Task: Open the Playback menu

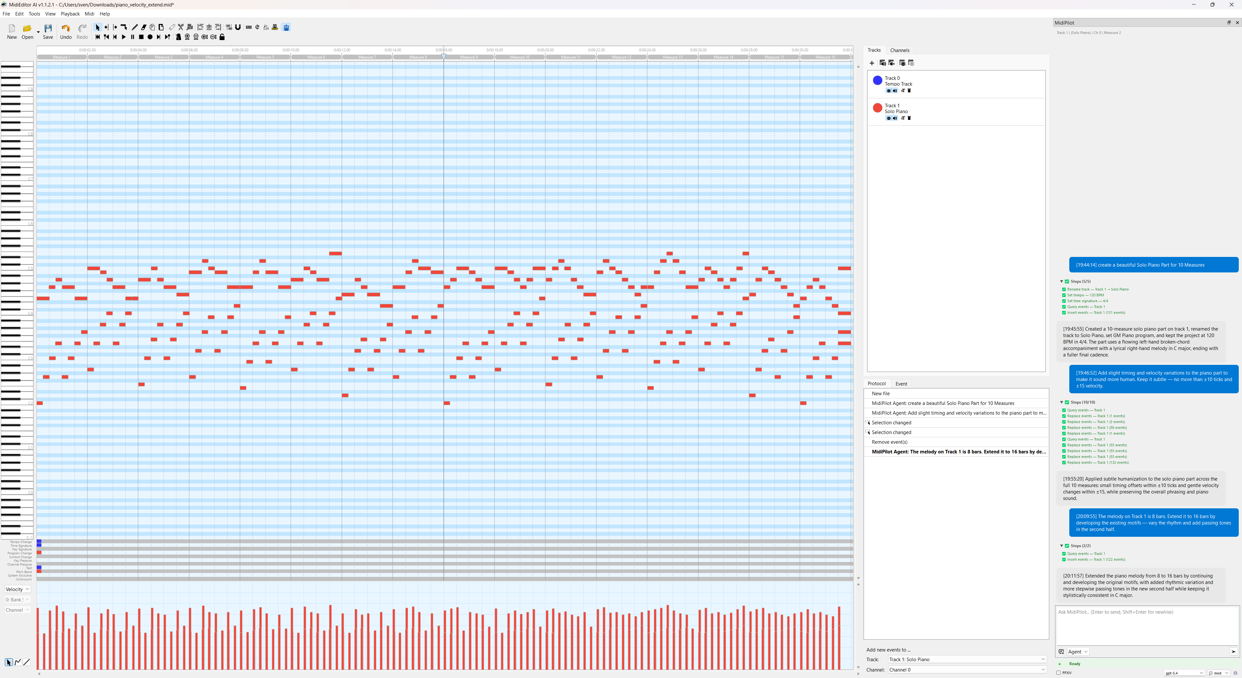Action: tap(71, 14)
